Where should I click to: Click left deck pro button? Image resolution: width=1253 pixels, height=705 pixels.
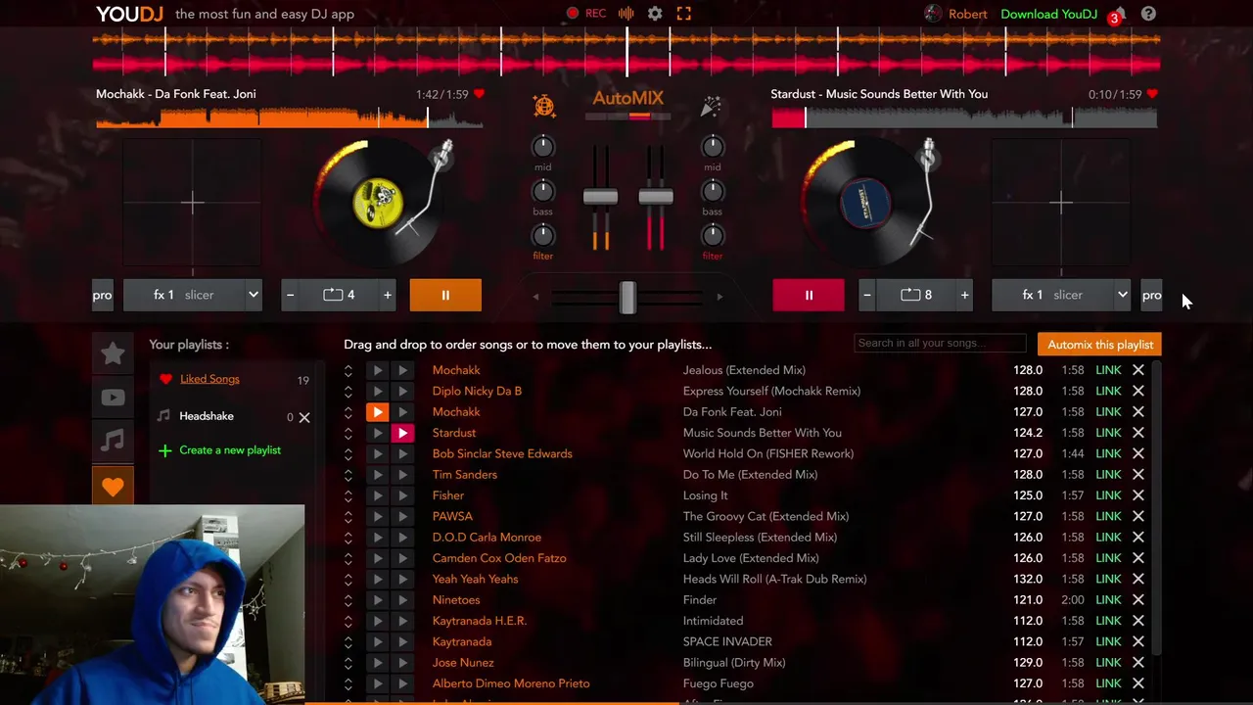pyautogui.click(x=103, y=295)
